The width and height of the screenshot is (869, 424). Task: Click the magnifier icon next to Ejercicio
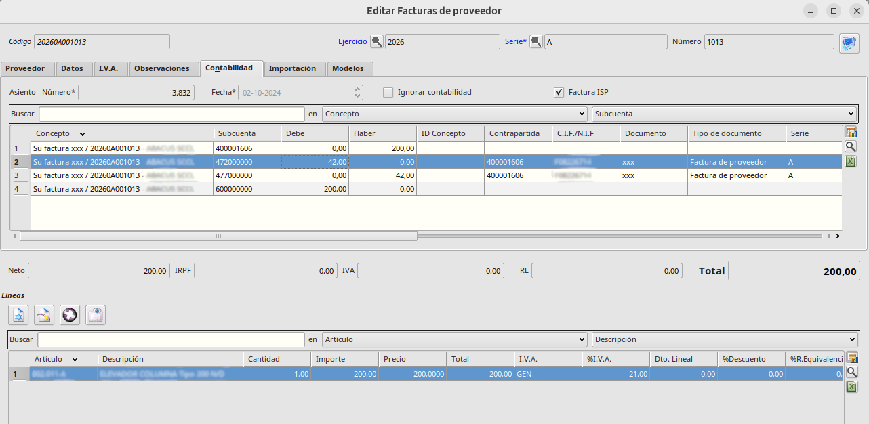376,41
